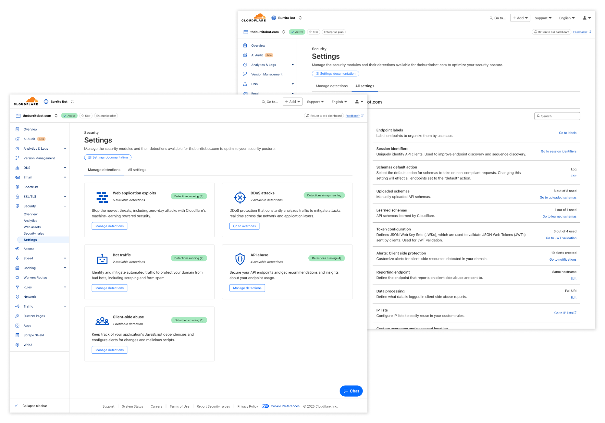The width and height of the screenshot is (605, 423).
Task: Expand Analytics & Logs in front sidebar
Action: [x=65, y=148]
